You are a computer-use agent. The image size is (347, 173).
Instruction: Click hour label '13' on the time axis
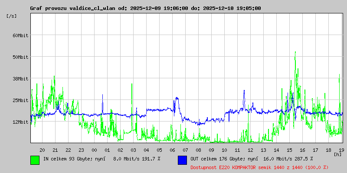[x=263, y=150]
